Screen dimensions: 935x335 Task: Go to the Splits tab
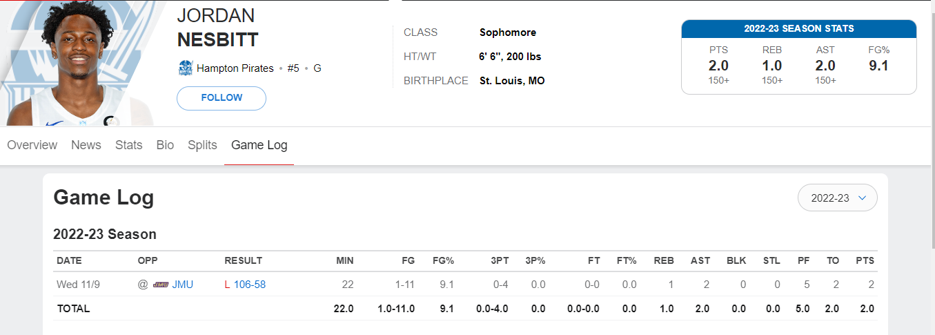click(202, 145)
